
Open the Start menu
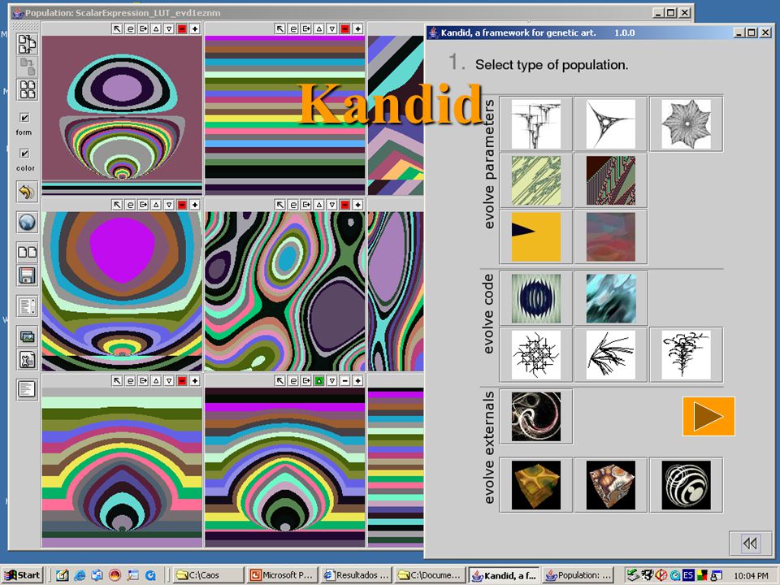pyautogui.click(x=23, y=575)
